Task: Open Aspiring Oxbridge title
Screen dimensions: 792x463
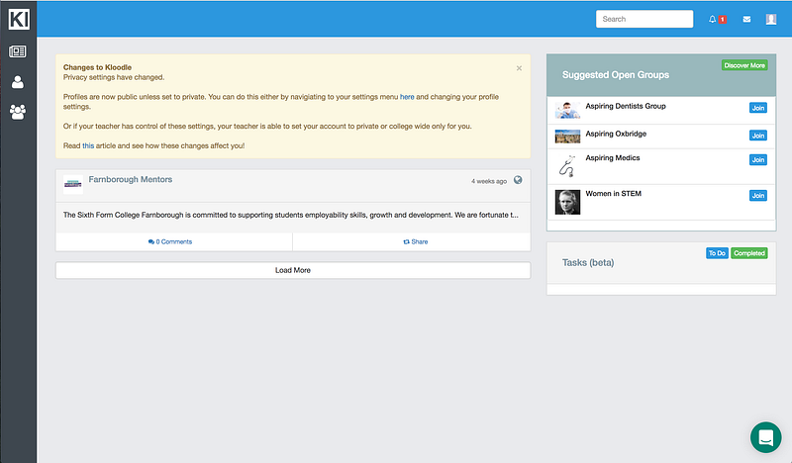Action: [x=616, y=134]
